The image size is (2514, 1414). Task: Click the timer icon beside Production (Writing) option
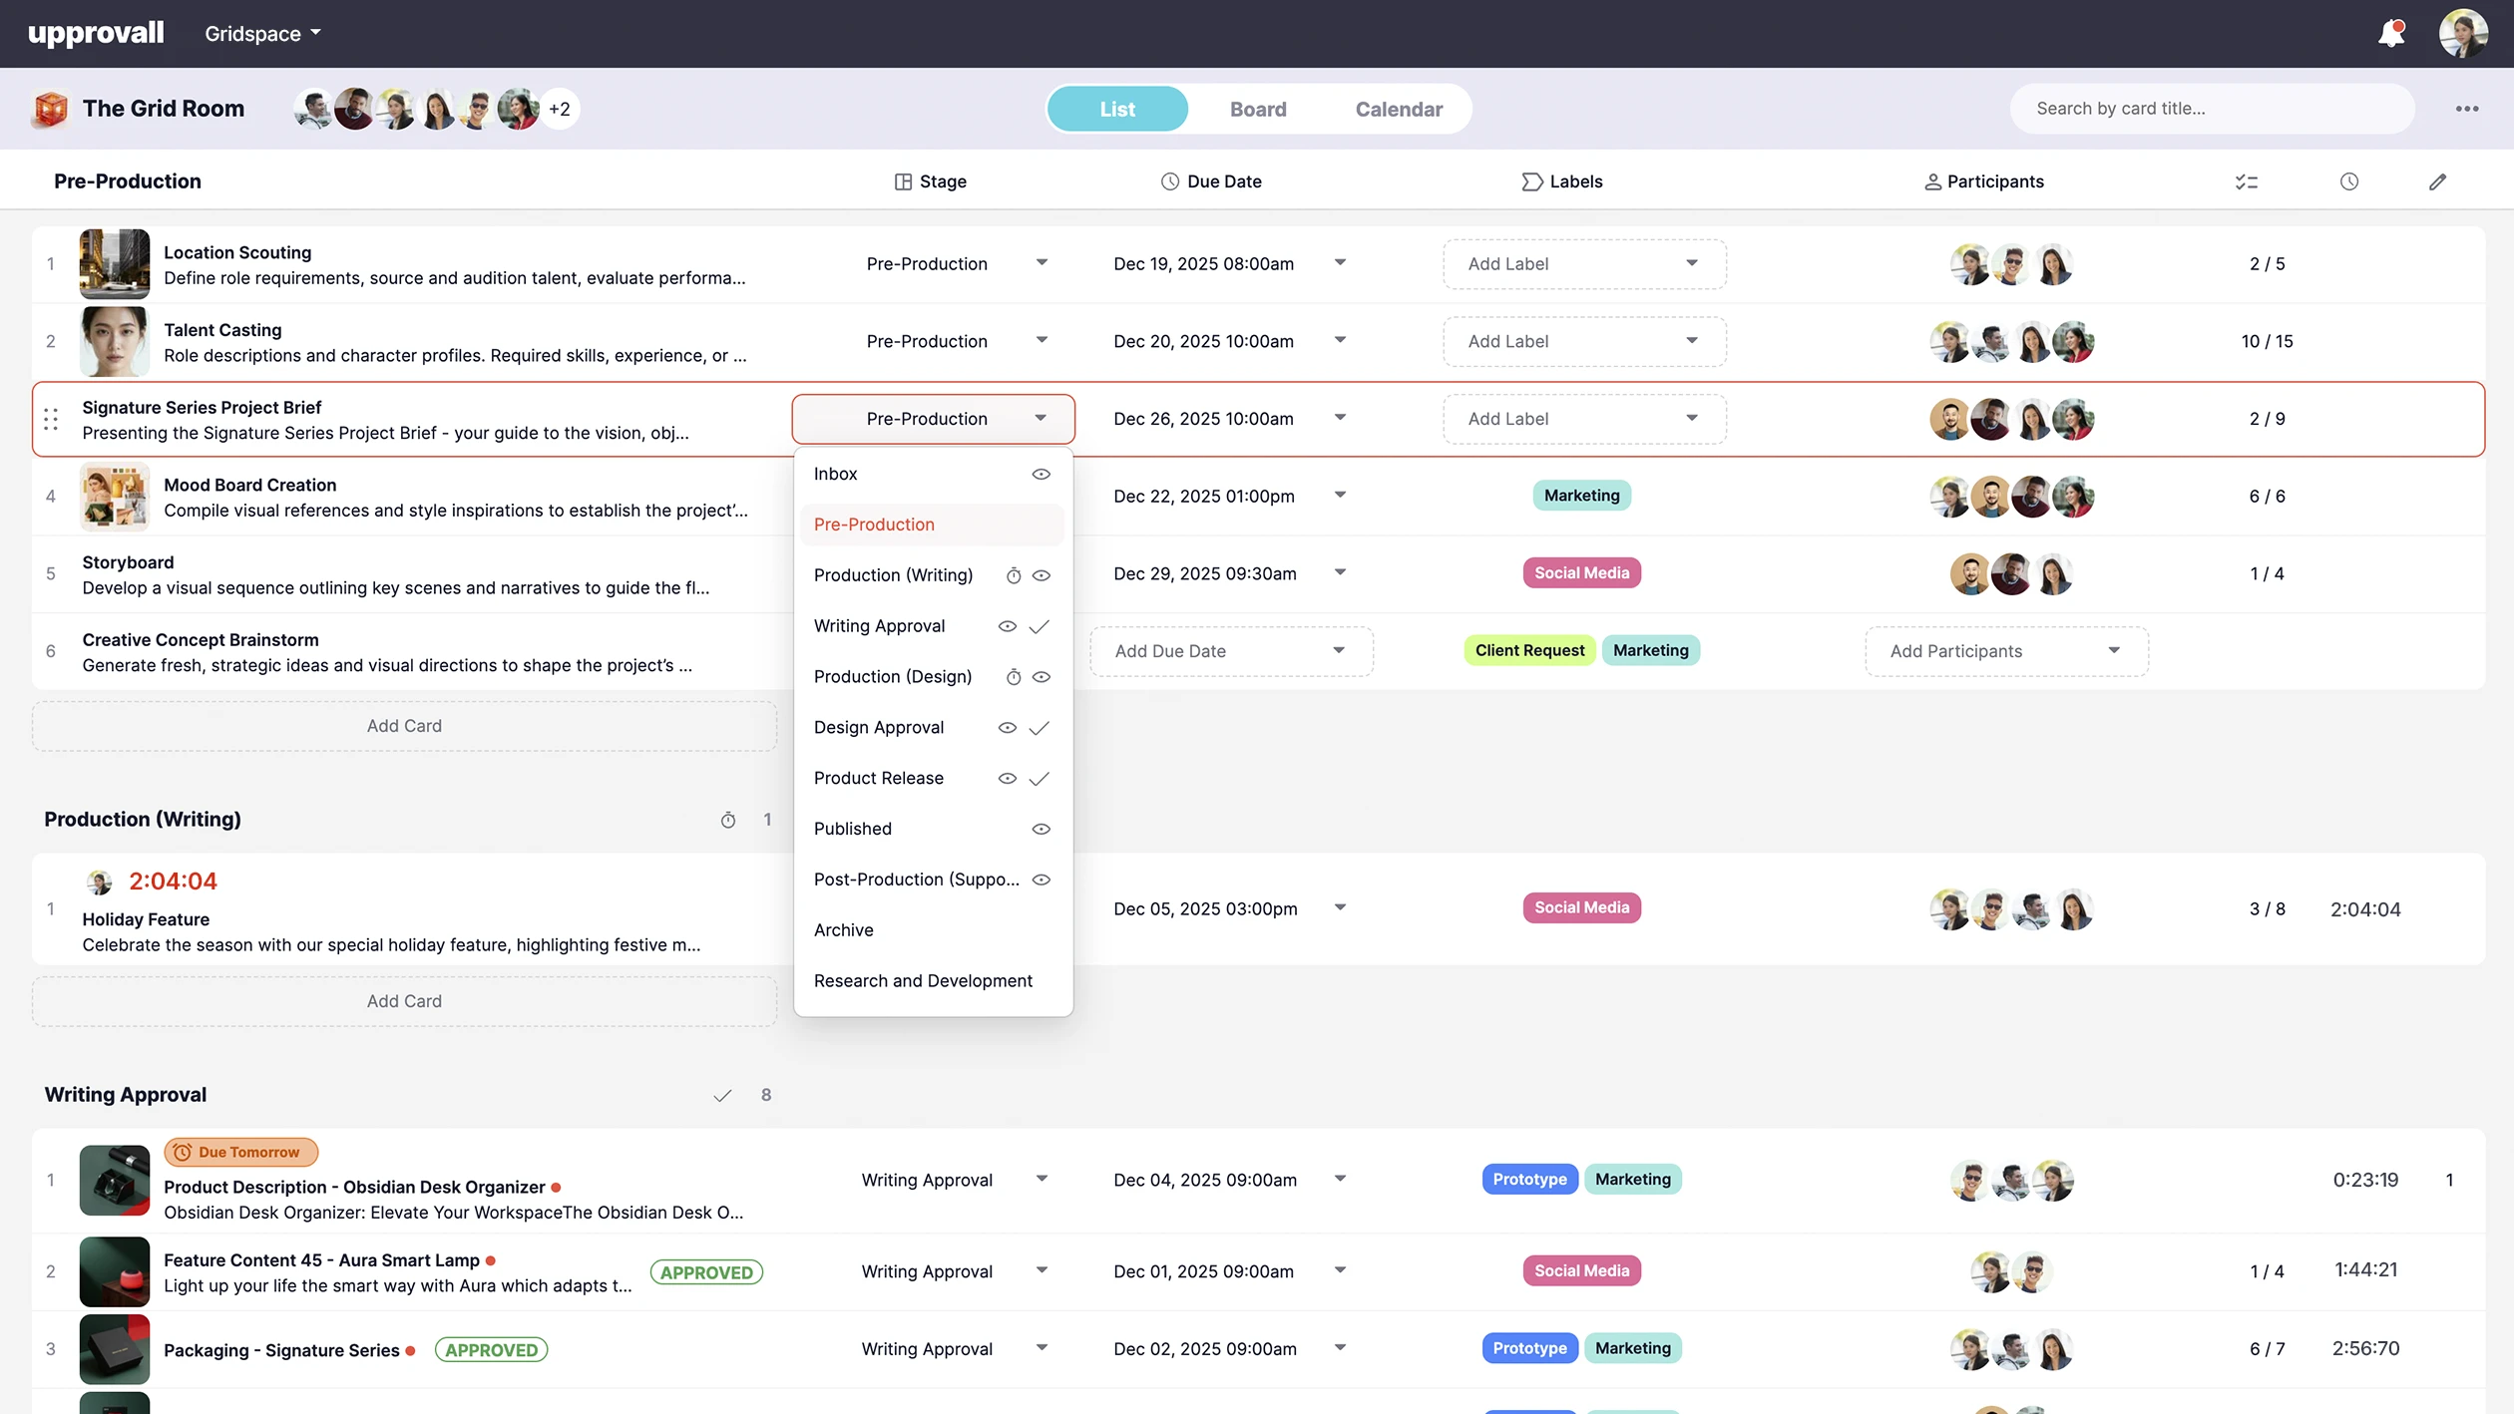[1014, 575]
